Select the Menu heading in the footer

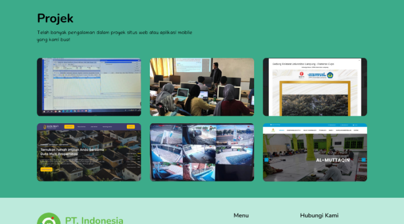point(241,216)
